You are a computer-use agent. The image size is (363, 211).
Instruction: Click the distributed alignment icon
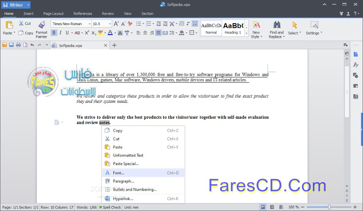click(x=165, y=33)
